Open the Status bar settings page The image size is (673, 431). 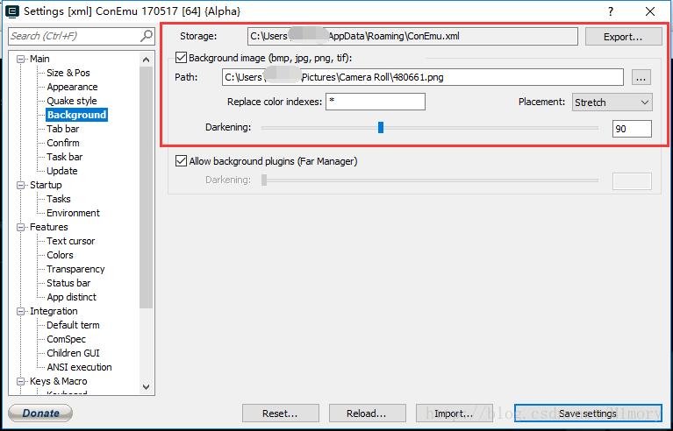[x=68, y=283]
